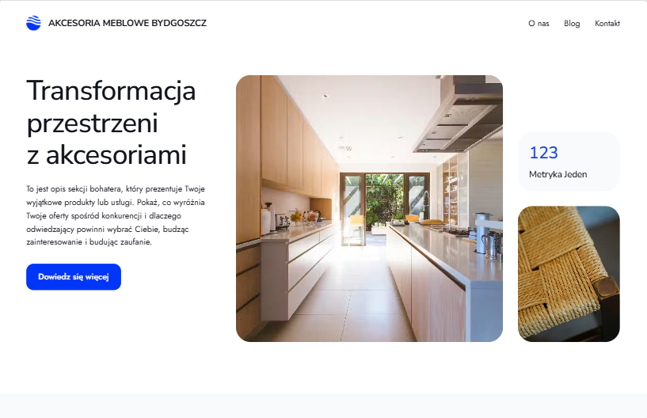Screen dimensions: 647x418
Task: Click the last description line ending budując zaufanie
Action: click(89, 242)
